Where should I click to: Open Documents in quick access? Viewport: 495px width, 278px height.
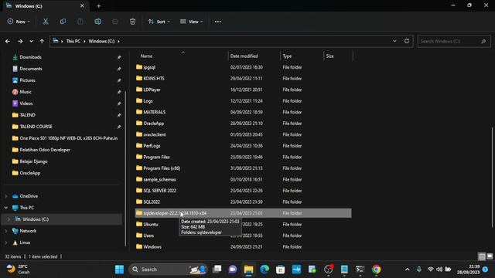pos(31,69)
